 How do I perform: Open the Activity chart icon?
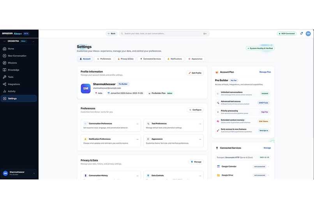pos(5,91)
